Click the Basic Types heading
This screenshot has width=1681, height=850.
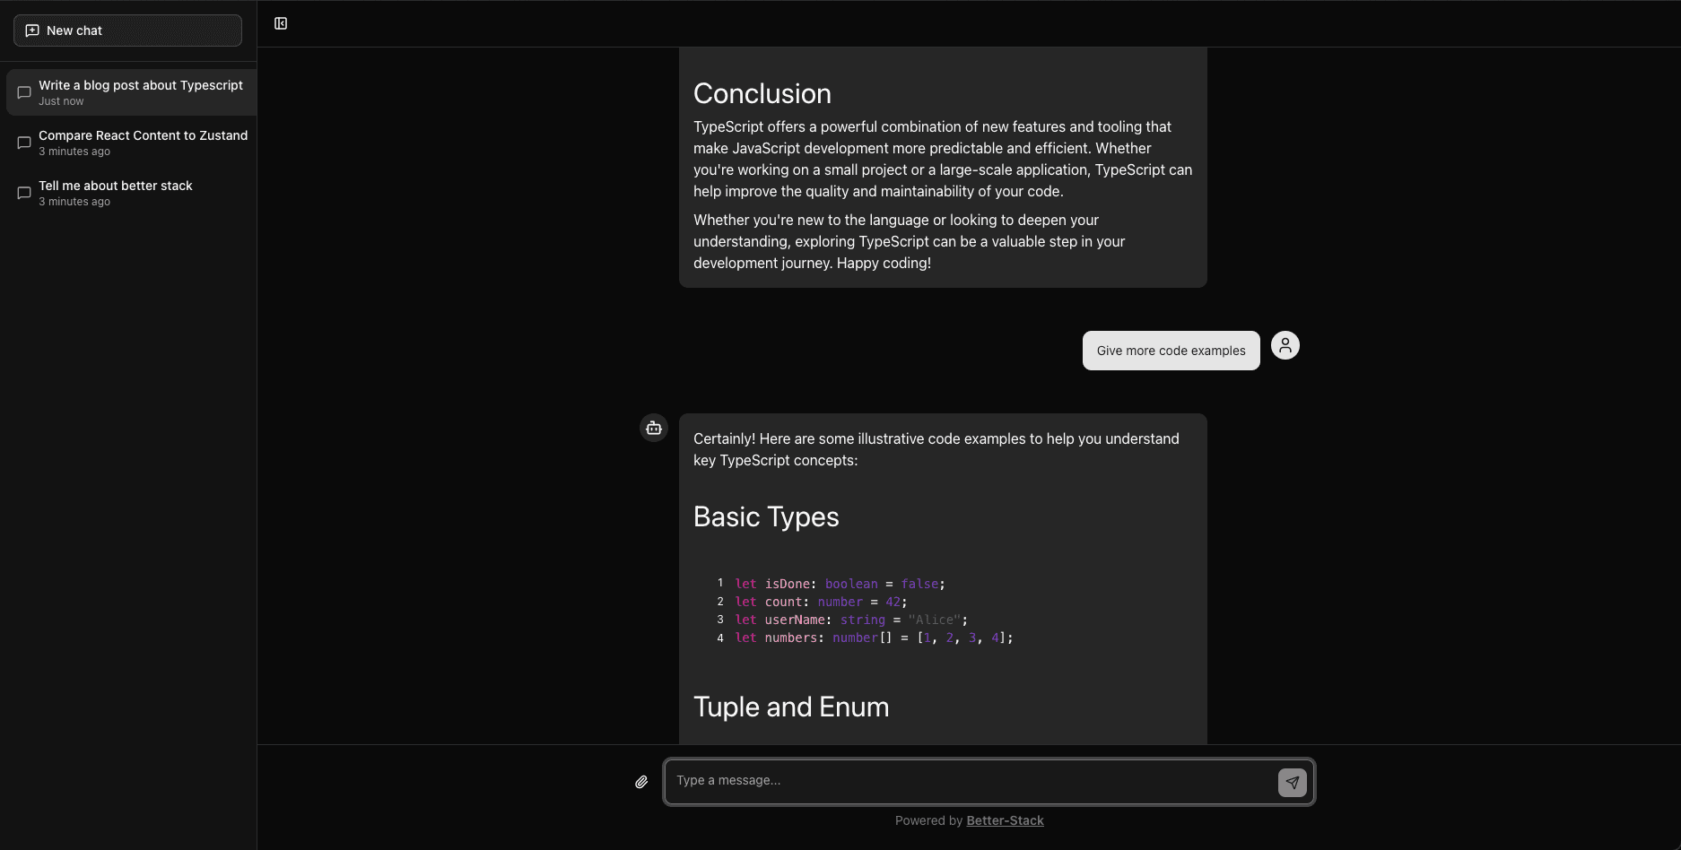click(x=766, y=516)
